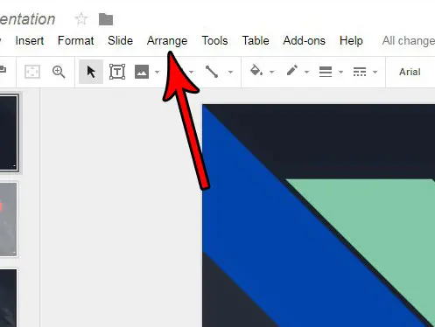The image size is (435, 327).
Task: Select the Line tool icon
Action: pos(212,72)
